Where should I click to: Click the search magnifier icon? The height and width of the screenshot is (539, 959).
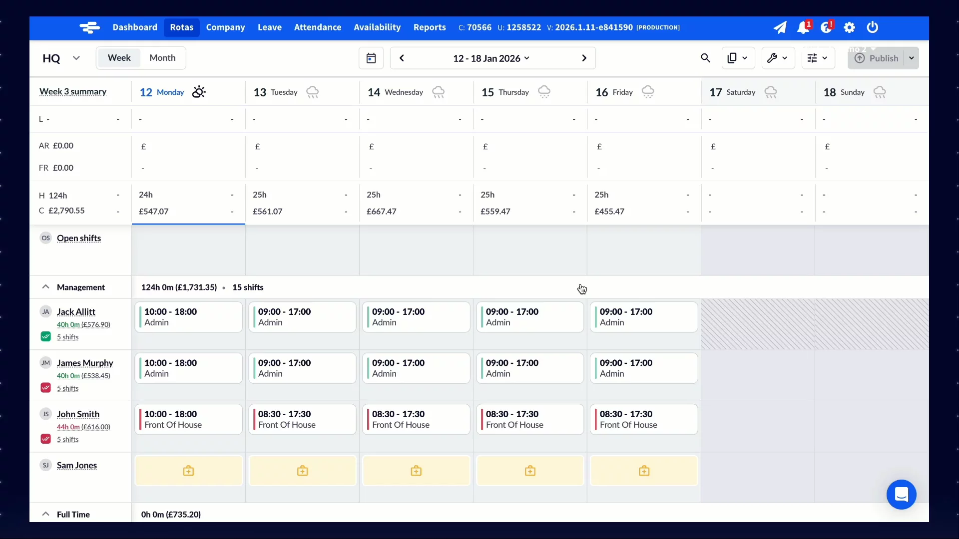click(x=705, y=58)
